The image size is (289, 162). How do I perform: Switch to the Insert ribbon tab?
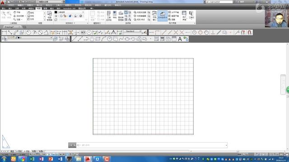(10, 9)
